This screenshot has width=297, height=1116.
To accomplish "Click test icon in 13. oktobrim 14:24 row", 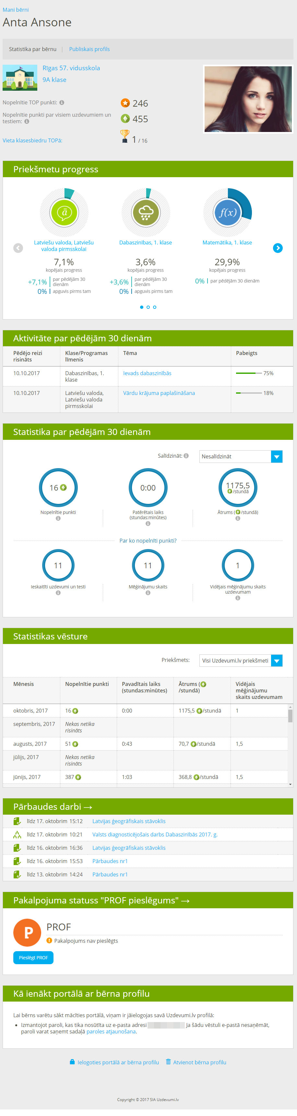I will click(x=17, y=874).
